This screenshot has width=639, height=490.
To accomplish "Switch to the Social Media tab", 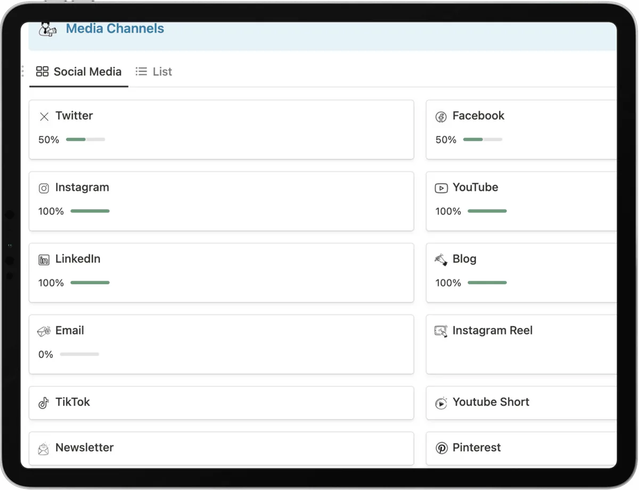I will pos(79,71).
